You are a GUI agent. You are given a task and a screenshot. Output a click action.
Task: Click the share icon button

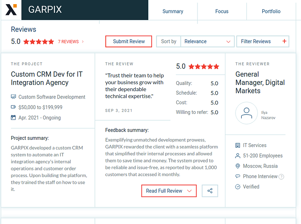point(210,191)
